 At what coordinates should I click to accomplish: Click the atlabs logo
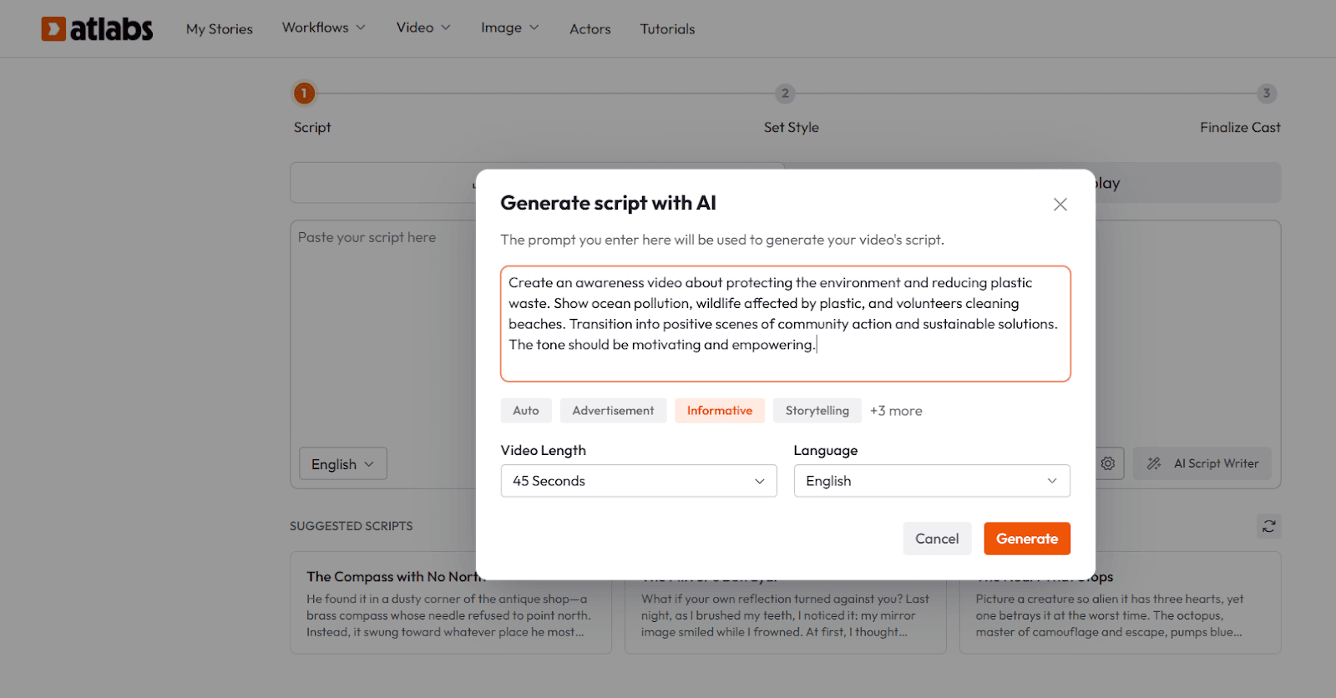point(97,29)
